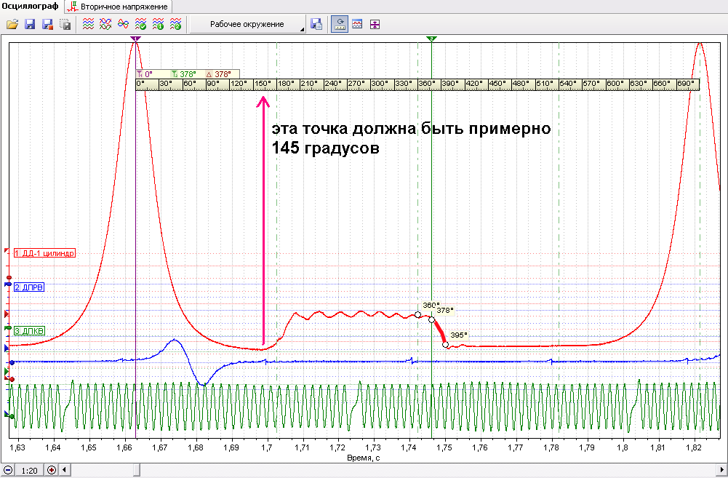Screen dimensions: 728x478
Task: Click the marker 2 angle readout 378°
Action: (183, 74)
